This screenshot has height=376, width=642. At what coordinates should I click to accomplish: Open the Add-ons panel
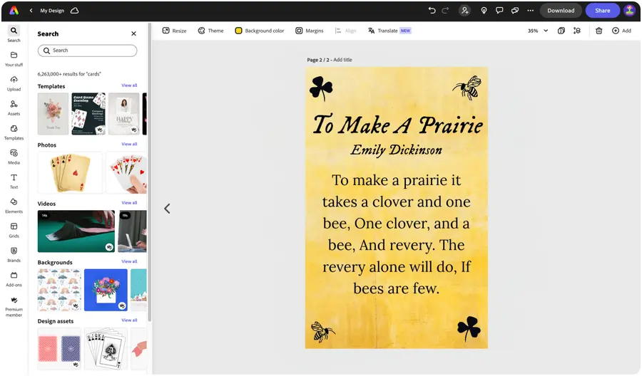(x=14, y=278)
